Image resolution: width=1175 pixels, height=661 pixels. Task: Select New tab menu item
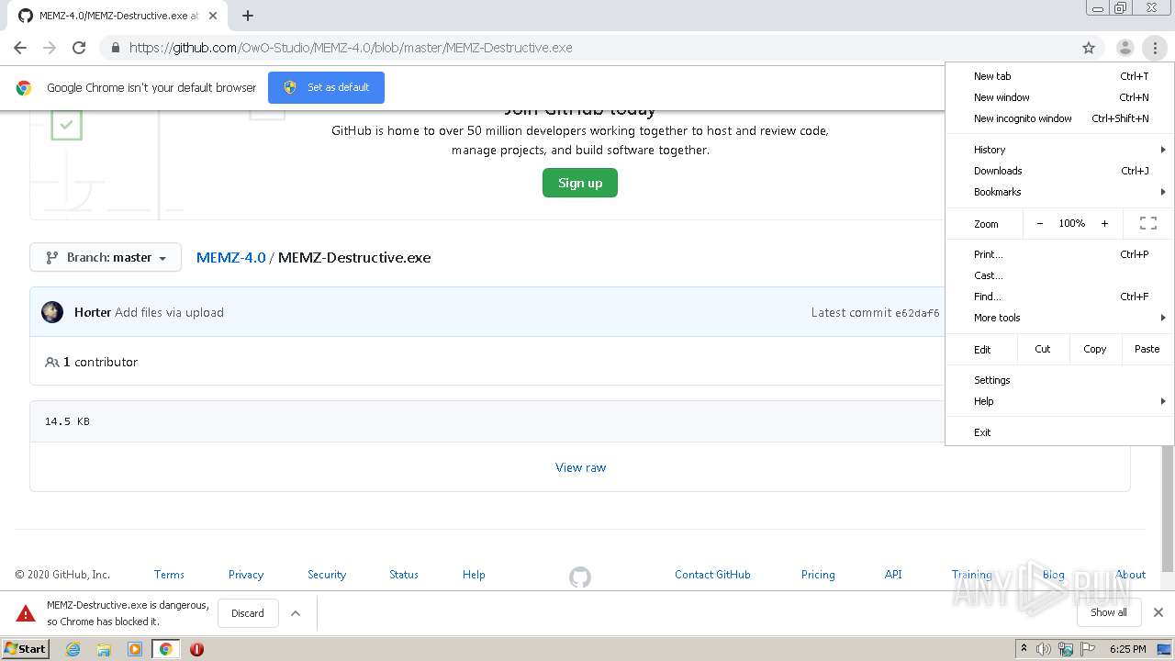tap(1059, 76)
